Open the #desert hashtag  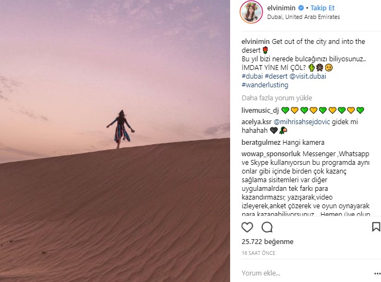point(276,76)
